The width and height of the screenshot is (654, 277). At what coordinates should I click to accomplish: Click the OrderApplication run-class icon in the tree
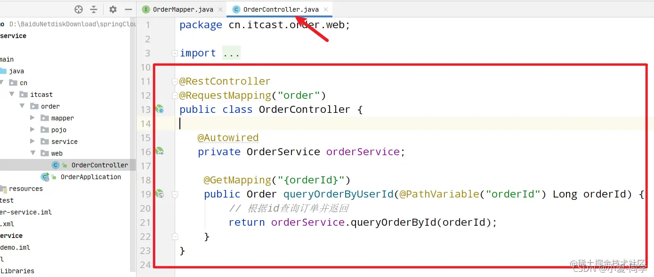click(45, 177)
